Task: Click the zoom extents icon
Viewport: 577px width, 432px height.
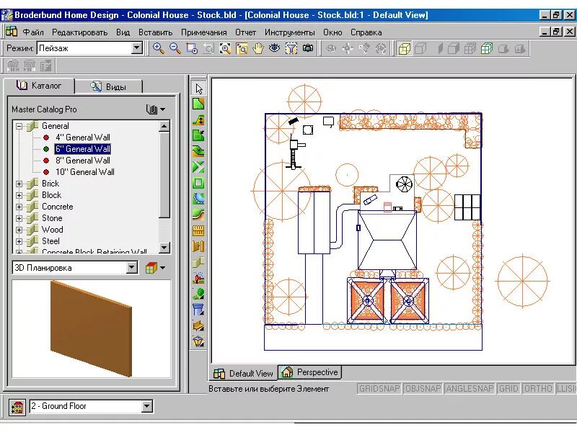Action: pyautogui.click(x=225, y=48)
